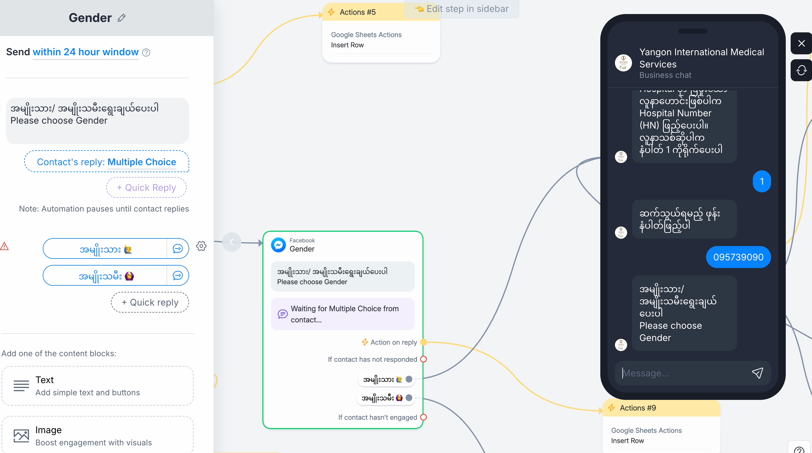
Task: Click the Facebook Messenger icon on Gender node
Action: coord(278,245)
